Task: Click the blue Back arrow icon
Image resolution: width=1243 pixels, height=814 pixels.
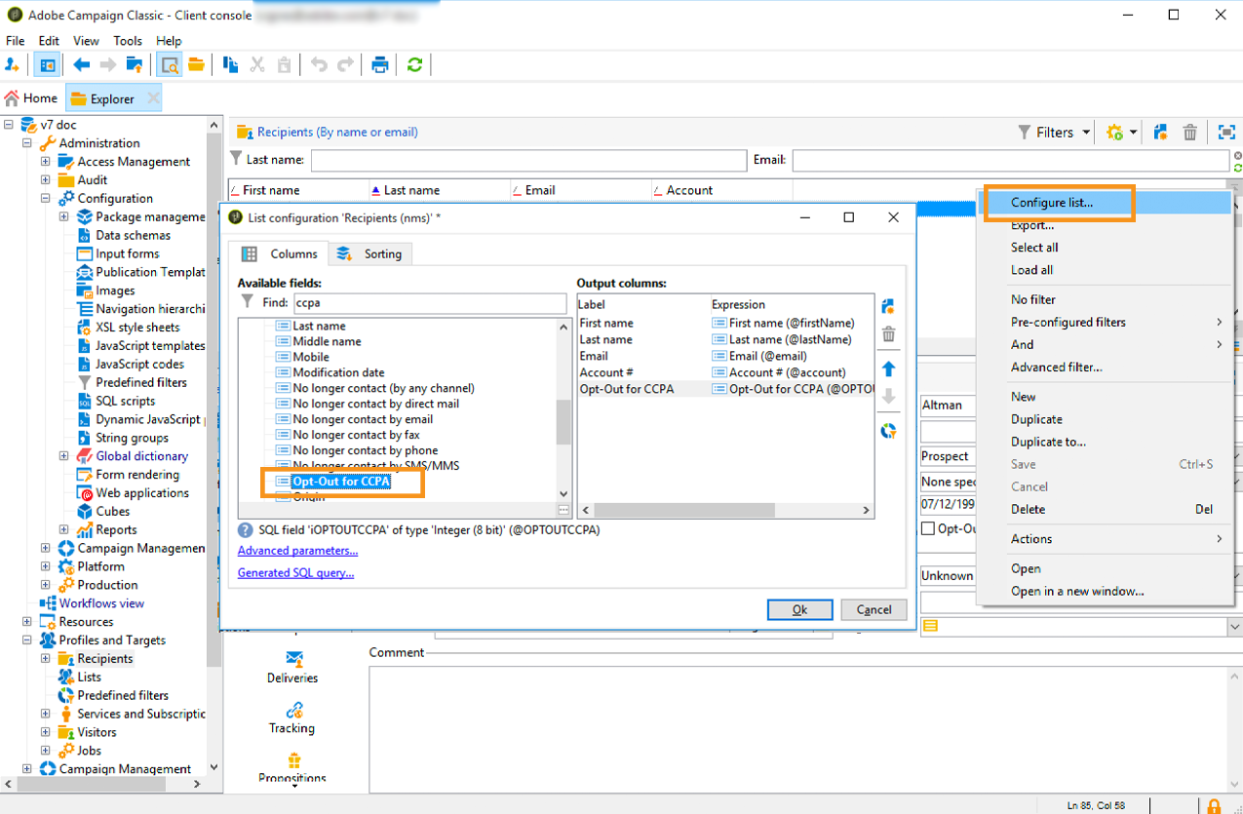Action: 82,65
